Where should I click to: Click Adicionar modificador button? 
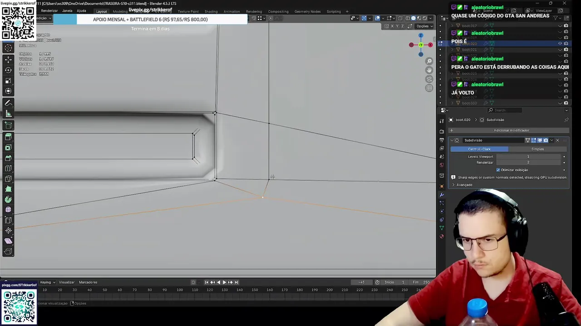click(508, 130)
